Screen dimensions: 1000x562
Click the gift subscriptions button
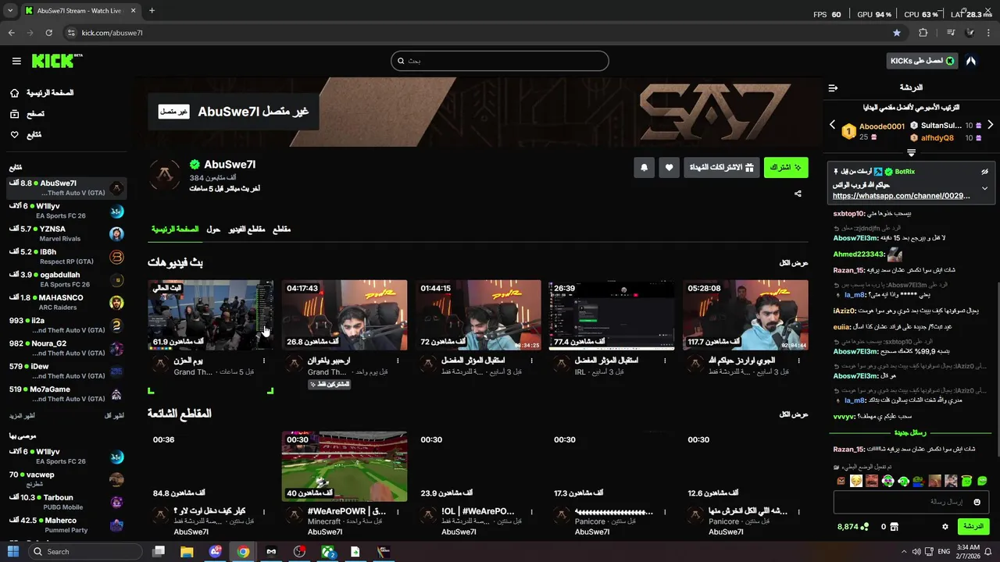721,168
